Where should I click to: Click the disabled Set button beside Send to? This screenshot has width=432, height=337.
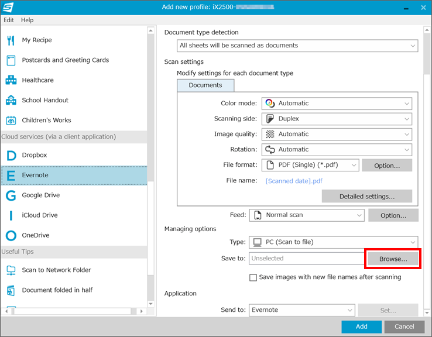click(388, 310)
